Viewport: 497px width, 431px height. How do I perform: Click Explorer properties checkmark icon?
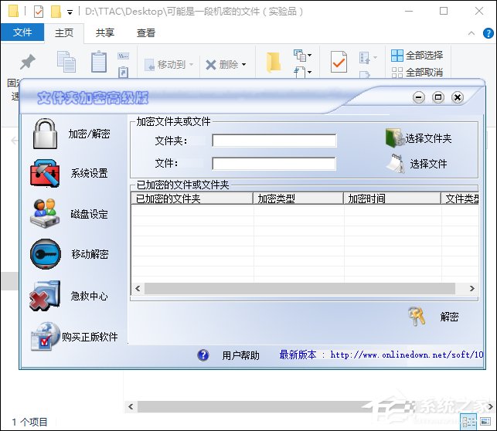click(339, 62)
